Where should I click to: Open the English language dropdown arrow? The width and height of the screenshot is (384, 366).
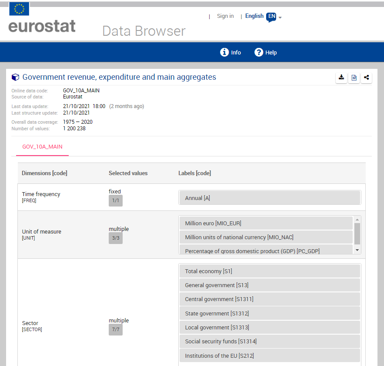[280, 18]
